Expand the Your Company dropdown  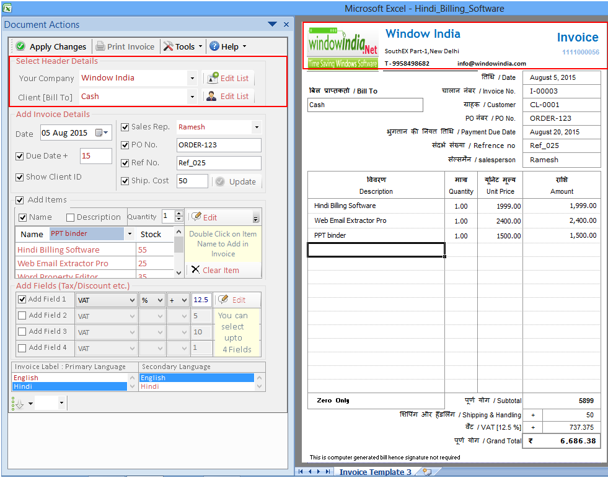[192, 78]
